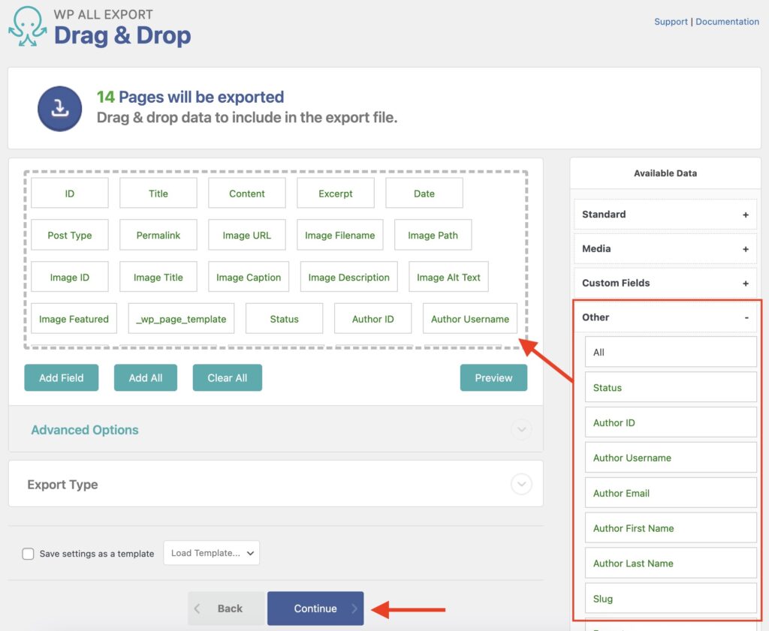Click Clear All to remove export fields
This screenshot has height=631, width=769.
pyautogui.click(x=227, y=377)
